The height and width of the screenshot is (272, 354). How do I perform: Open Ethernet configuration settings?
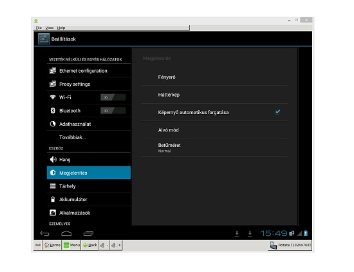(89, 71)
